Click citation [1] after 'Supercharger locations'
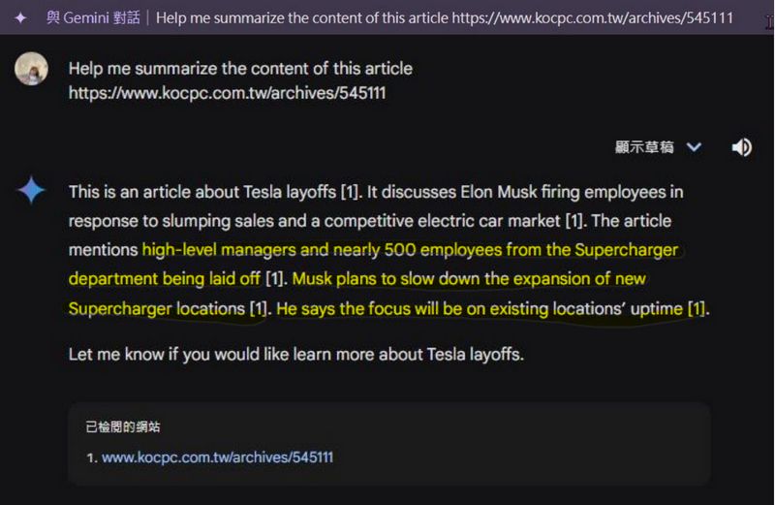This screenshot has height=505, width=775. click(x=259, y=308)
